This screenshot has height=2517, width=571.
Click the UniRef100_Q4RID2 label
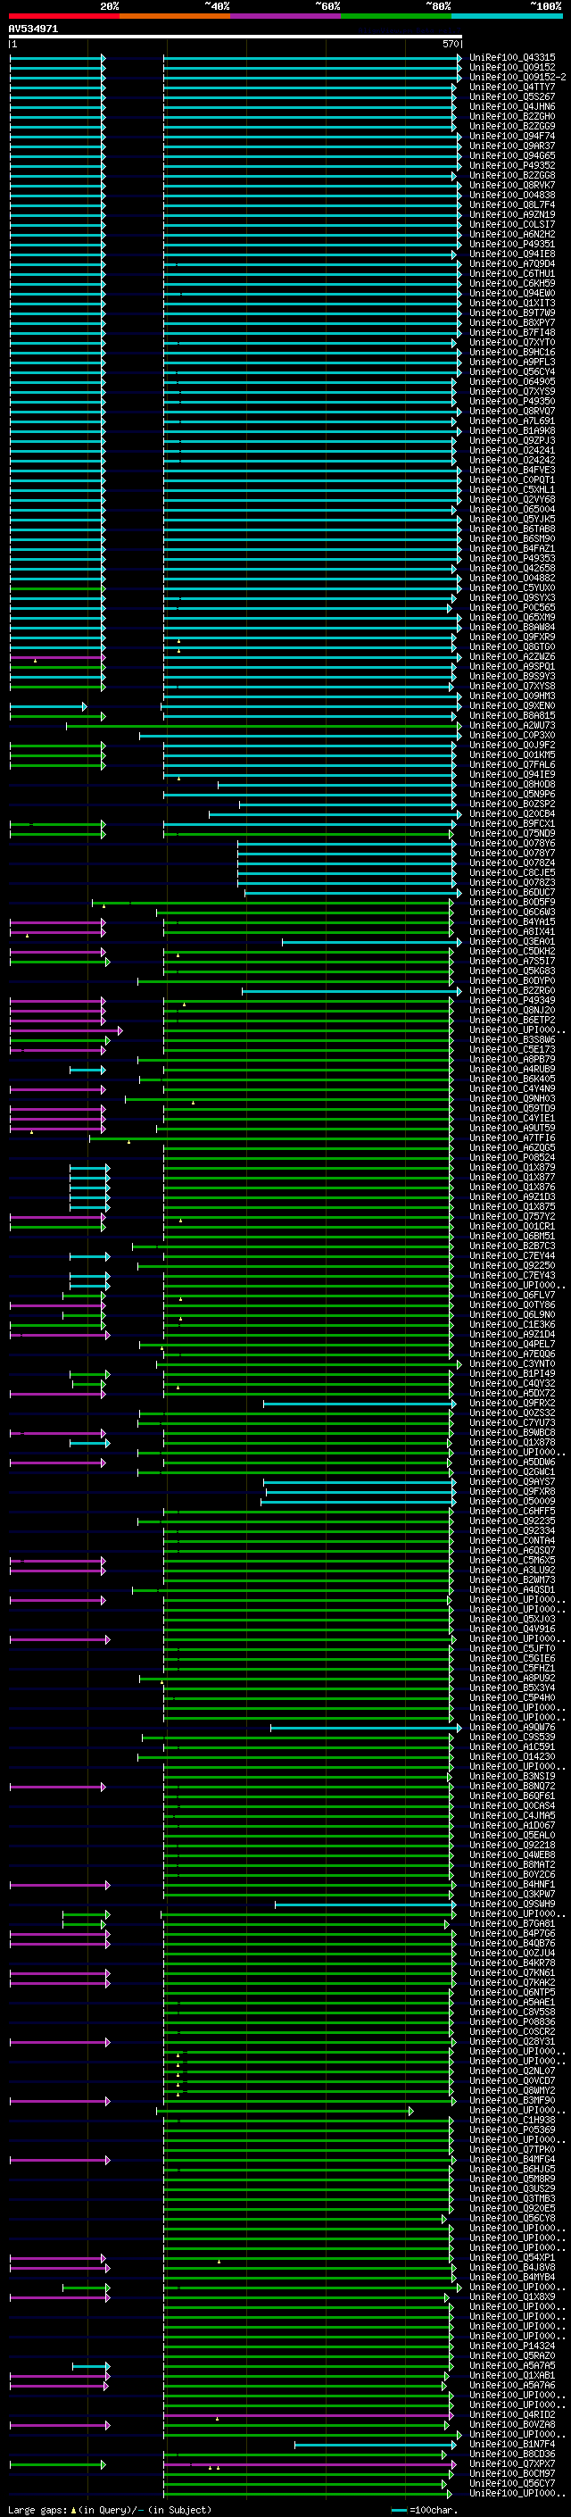click(x=512, y=2414)
